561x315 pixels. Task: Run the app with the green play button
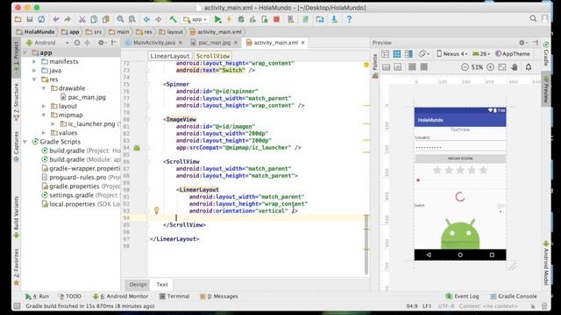click(x=217, y=19)
